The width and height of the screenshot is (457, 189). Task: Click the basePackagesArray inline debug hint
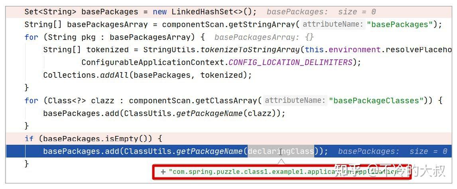tap(264, 37)
